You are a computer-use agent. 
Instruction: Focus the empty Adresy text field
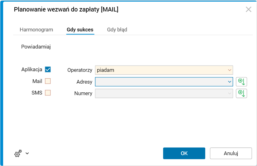161,82
